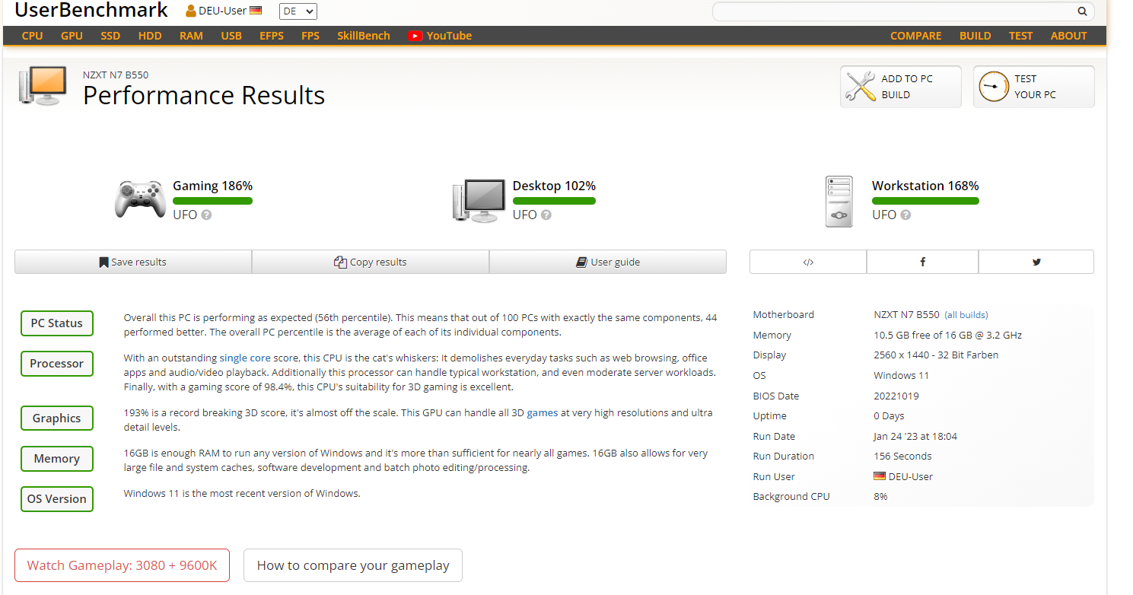Click the Graphics section button
This screenshot has height=595, width=1133.
(x=56, y=418)
